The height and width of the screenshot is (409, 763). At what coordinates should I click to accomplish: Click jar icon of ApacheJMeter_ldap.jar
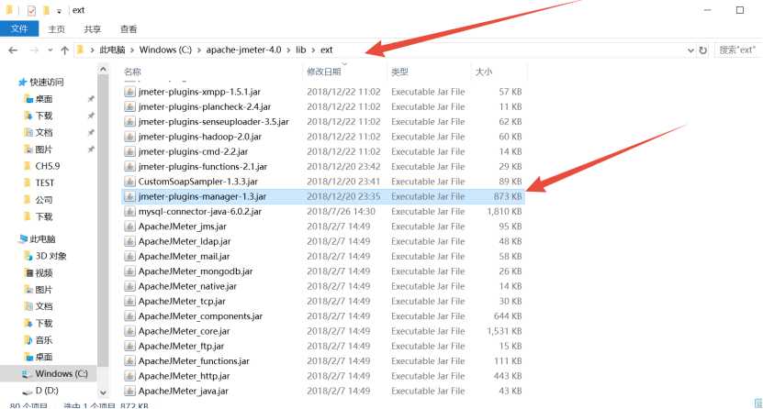[129, 241]
